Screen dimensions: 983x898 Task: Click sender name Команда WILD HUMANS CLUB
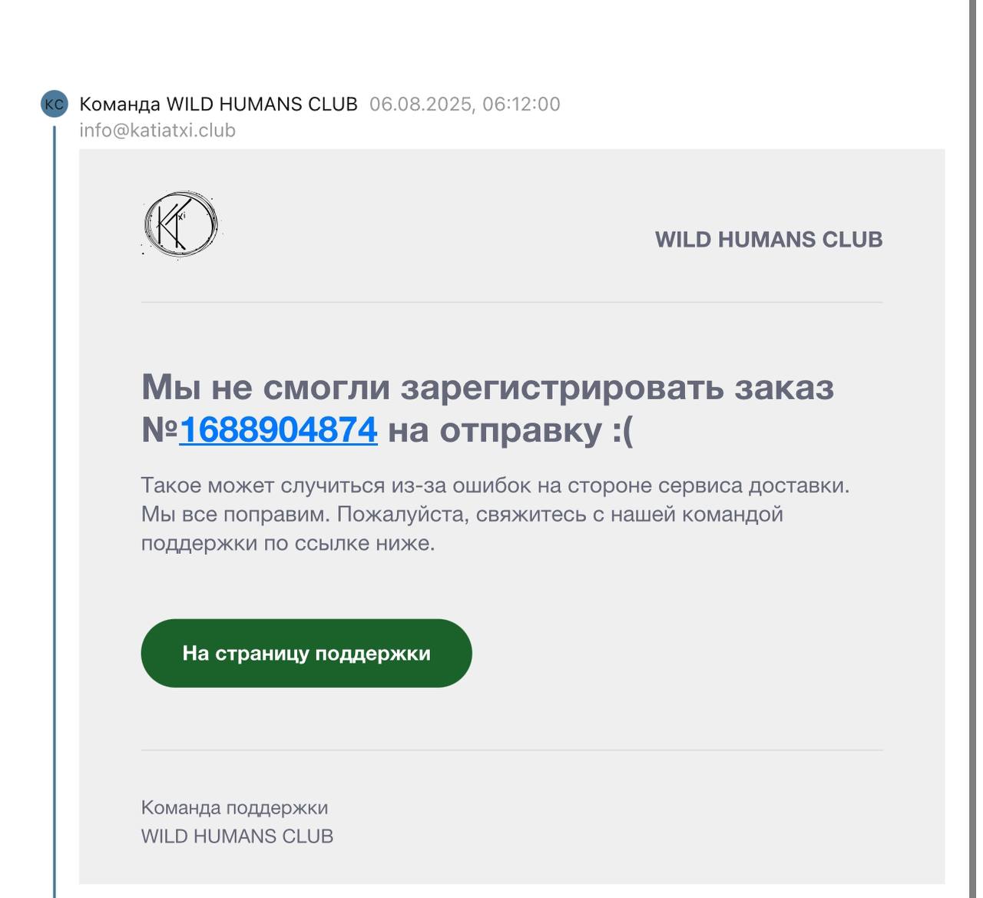[218, 104]
